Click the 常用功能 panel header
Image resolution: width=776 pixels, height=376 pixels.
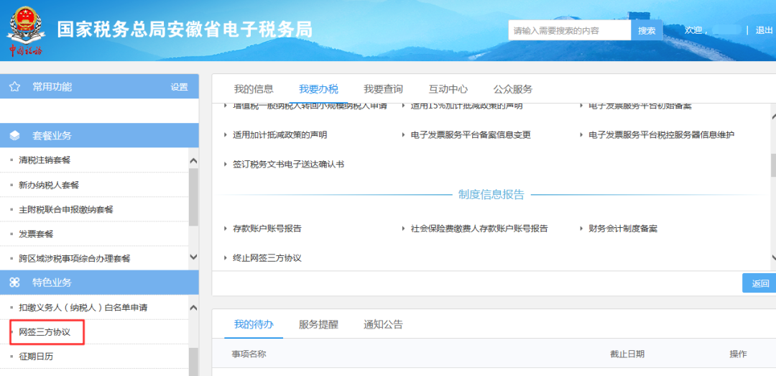[99, 87]
